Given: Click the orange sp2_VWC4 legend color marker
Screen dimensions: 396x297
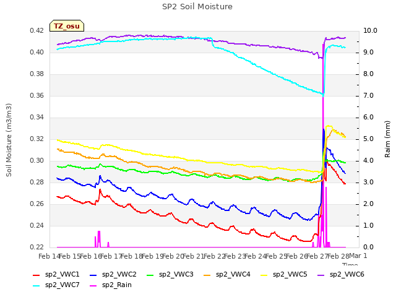Looking at the screenshot, I should [207, 275].
